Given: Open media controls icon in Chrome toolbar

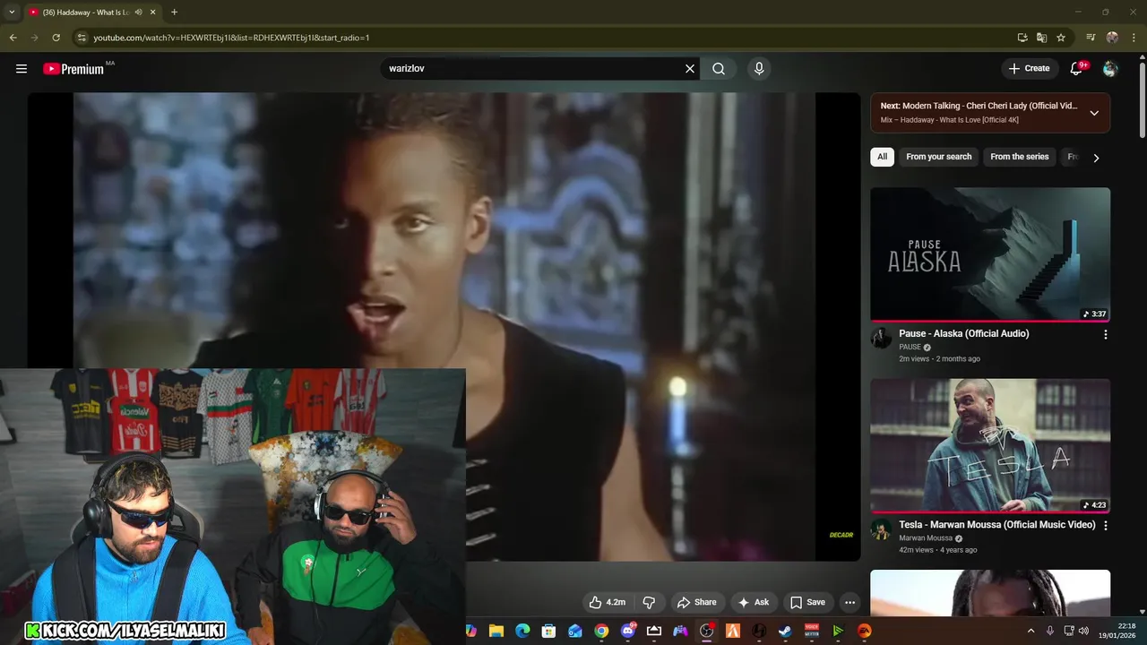Looking at the screenshot, I should (1091, 38).
